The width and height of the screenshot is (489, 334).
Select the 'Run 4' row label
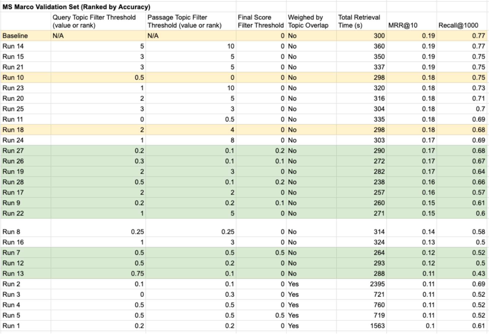pyautogui.click(x=11, y=305)
